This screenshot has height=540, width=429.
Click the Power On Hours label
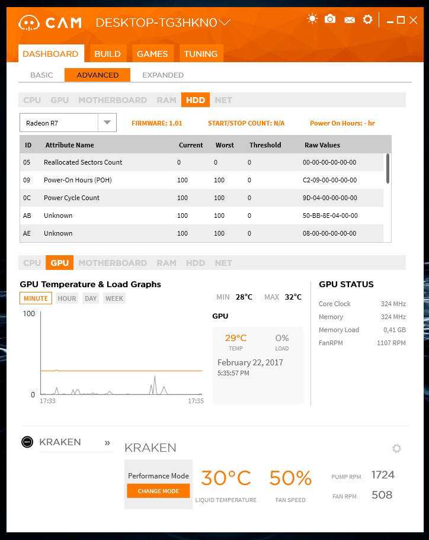pyautogui.click(x=342, y=123)
